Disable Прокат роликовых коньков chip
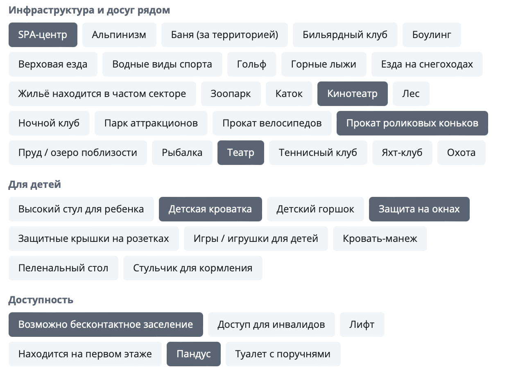Image resolution: width=516 pixels, height=379 pixels. [412, 123]
